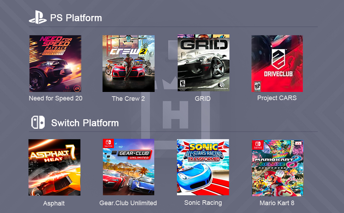Open Need for Speed Payback cover

(x=55, y=64)
